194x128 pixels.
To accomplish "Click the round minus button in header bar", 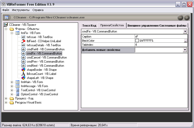I will [x=180, y=18].
